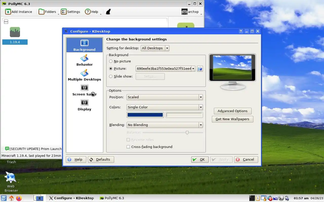Click the secondary empty color swatch
The image size is (324, 202).
pos(184,115)
